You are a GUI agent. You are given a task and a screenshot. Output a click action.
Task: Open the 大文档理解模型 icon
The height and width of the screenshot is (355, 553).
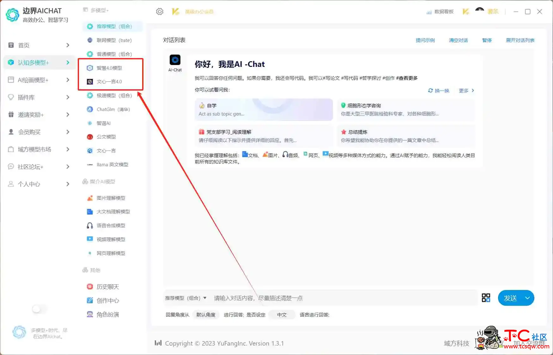tap(90, 211)
